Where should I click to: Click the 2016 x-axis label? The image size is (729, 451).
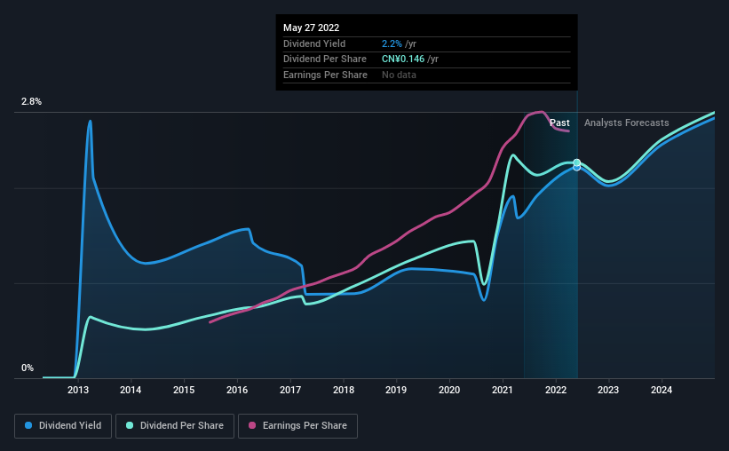click(237, 390)
